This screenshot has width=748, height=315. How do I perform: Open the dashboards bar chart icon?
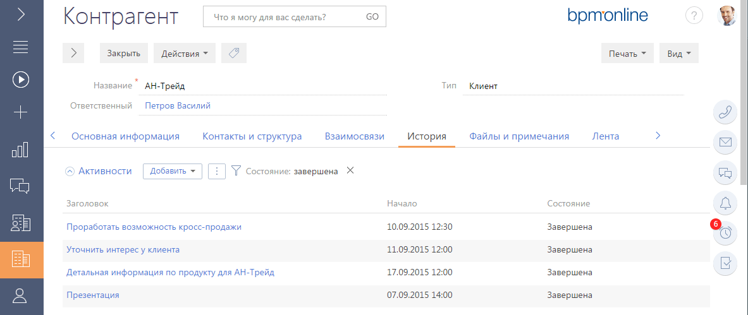click(21, 149)
